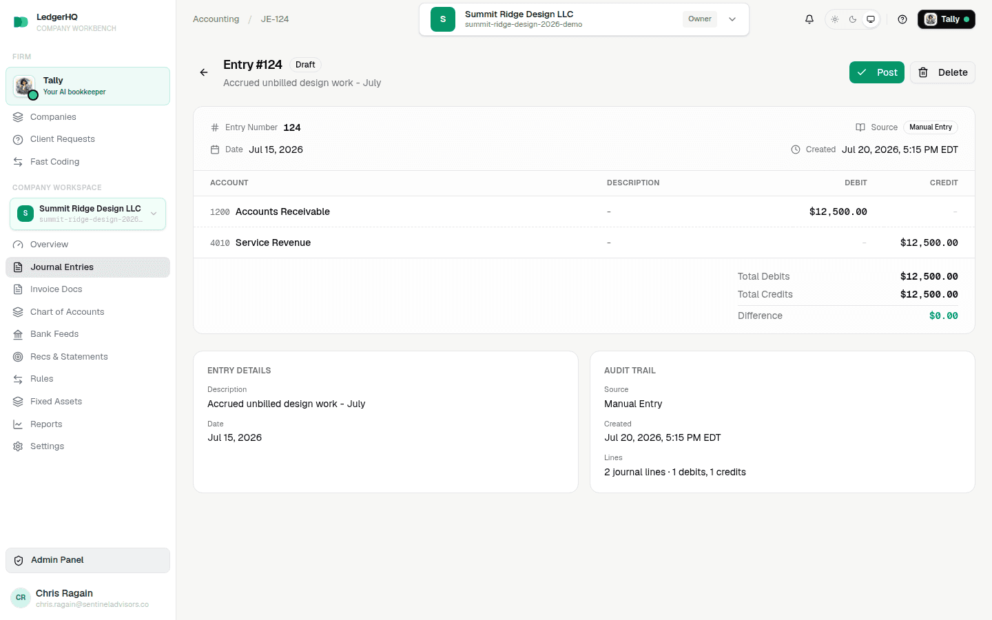This screenshot has width=992, height=620.
Task: Open Bank Feeds
Action: coord(87,334)
